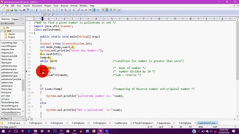The height and width of the screenshot is (134, 239).
Task: Click the Cut scissors icon
Action: (x=37, y=10)
